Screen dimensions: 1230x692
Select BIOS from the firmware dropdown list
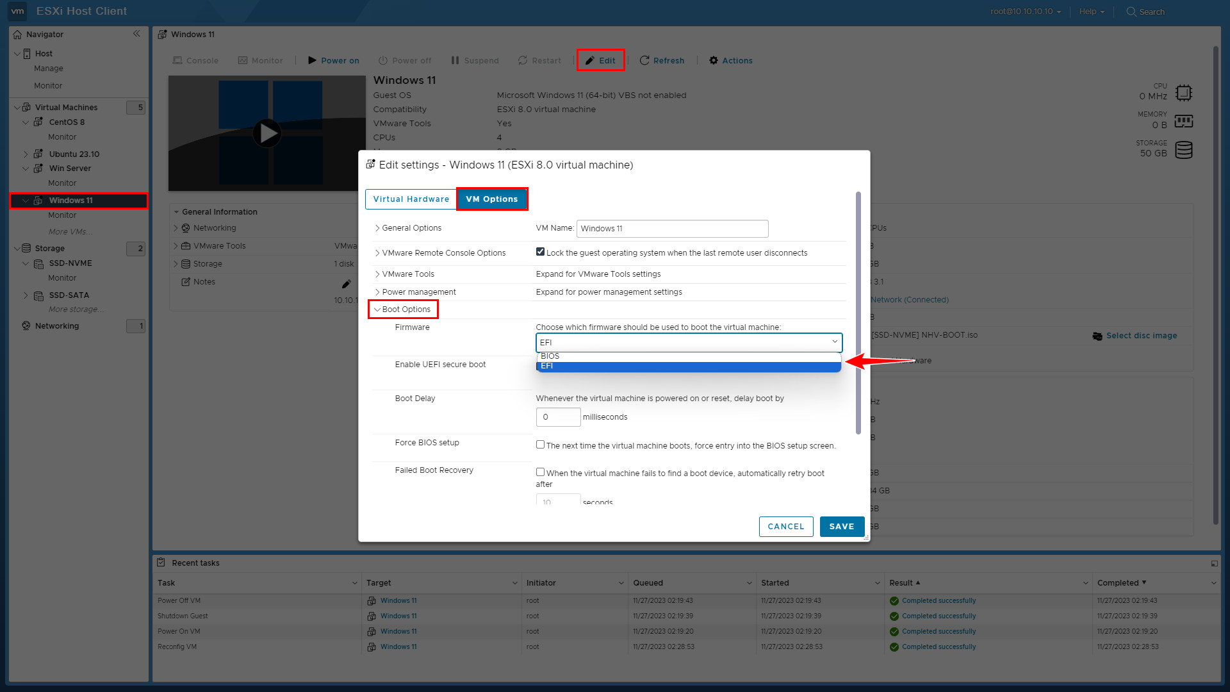(550, 356)
